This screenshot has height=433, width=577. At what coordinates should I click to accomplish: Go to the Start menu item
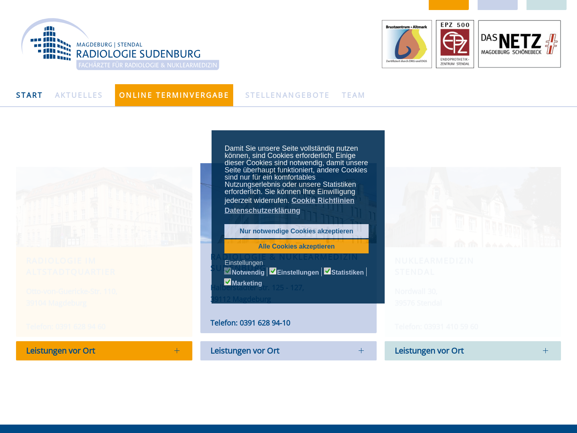coord(29,95)
